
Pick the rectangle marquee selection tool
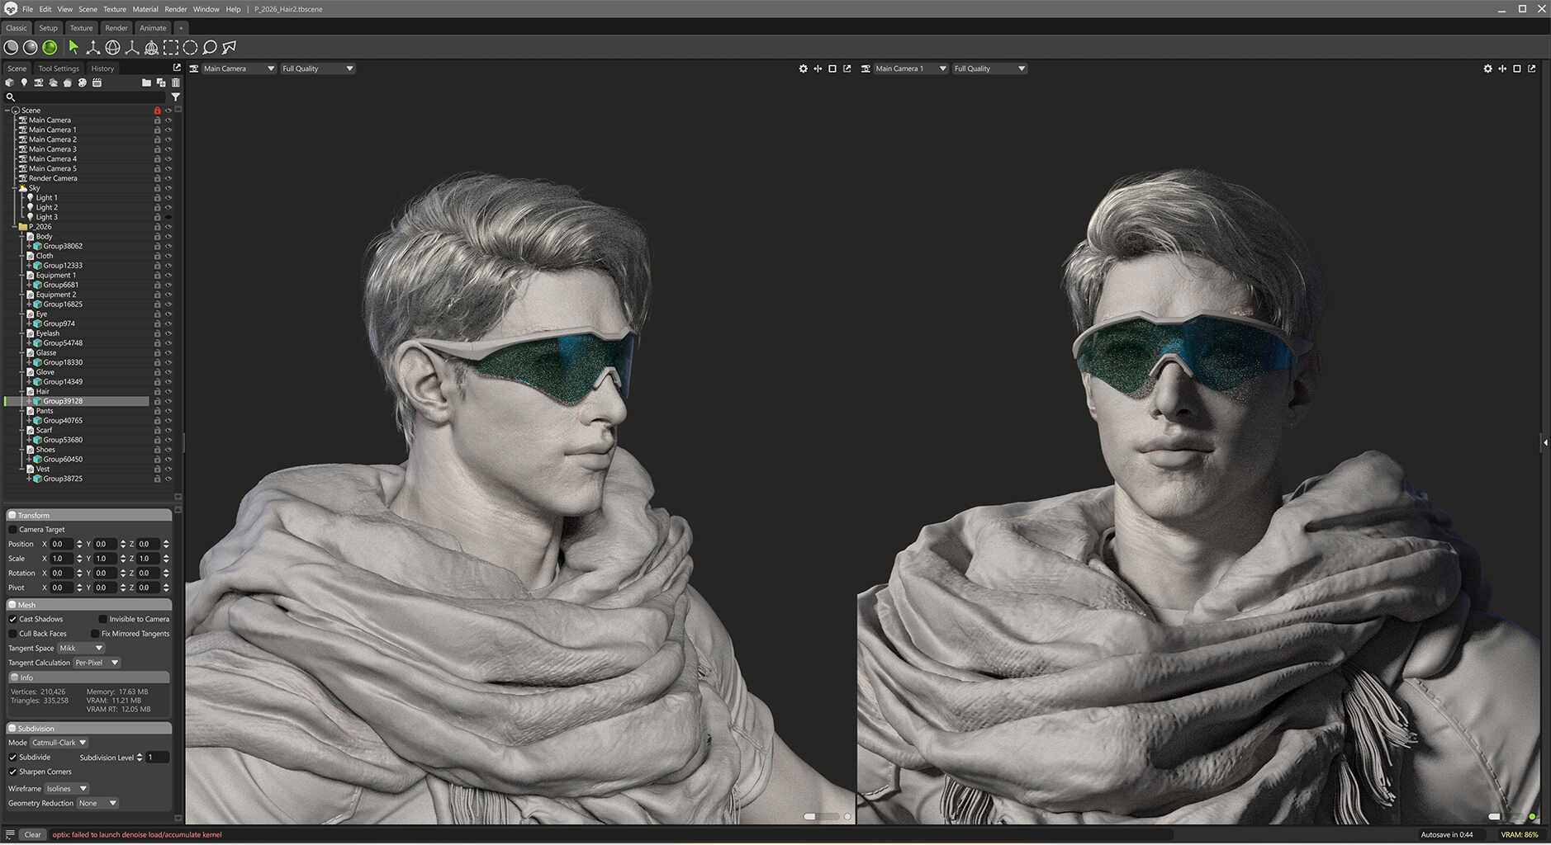click(x=171, y=48)
